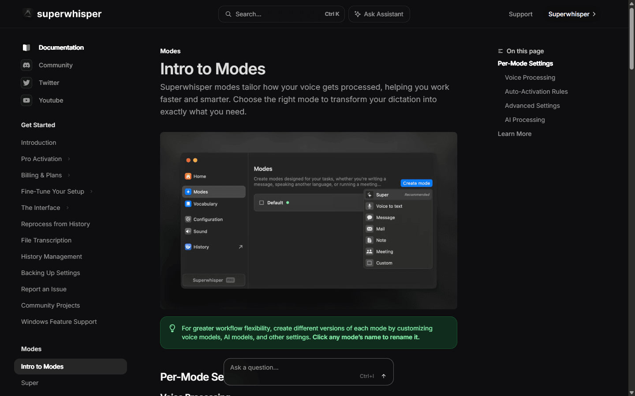Open the History Management page
The width and height of the screenshot is (635, 396).
point(52,257)
